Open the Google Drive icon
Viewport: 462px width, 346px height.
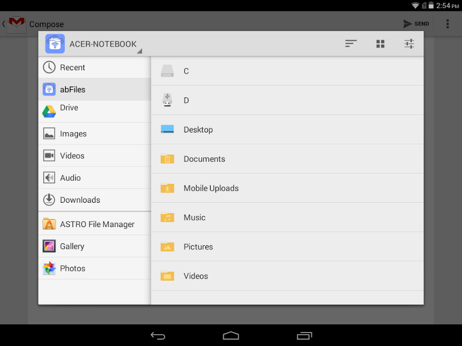49,111
